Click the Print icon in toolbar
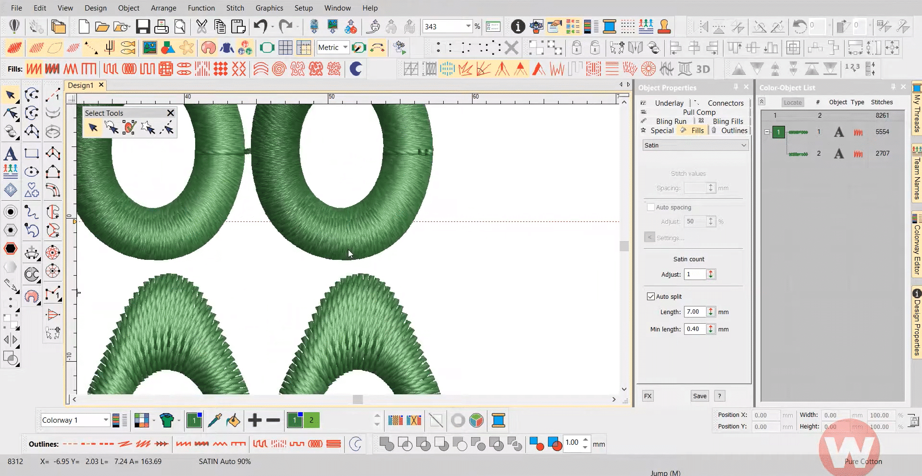 point(161,26)
